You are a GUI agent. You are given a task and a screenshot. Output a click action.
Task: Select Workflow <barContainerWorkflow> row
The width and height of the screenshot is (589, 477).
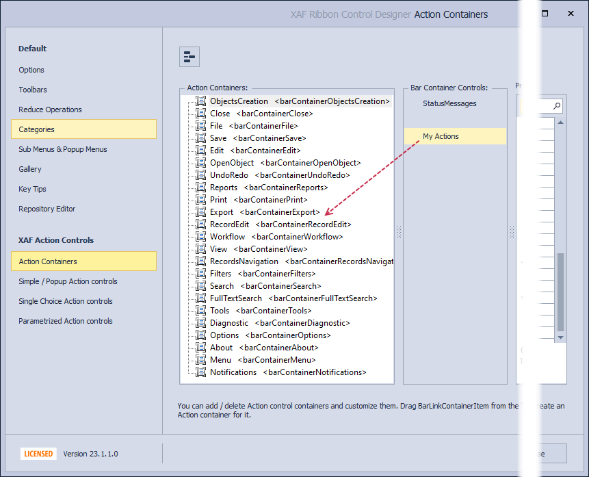276,237
